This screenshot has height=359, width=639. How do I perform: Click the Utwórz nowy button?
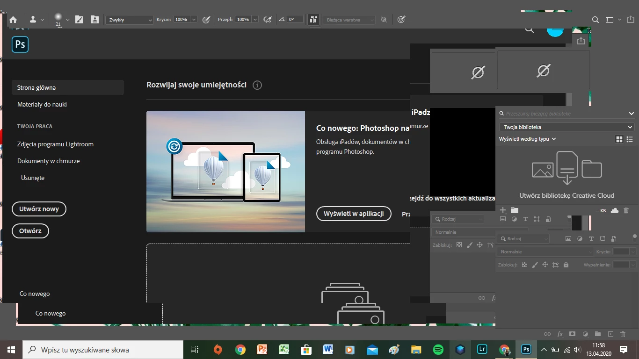click(x=39, y=209)
